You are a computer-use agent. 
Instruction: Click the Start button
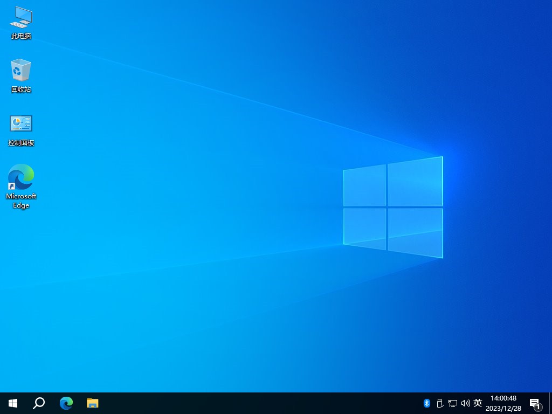(x=12, y=403)
